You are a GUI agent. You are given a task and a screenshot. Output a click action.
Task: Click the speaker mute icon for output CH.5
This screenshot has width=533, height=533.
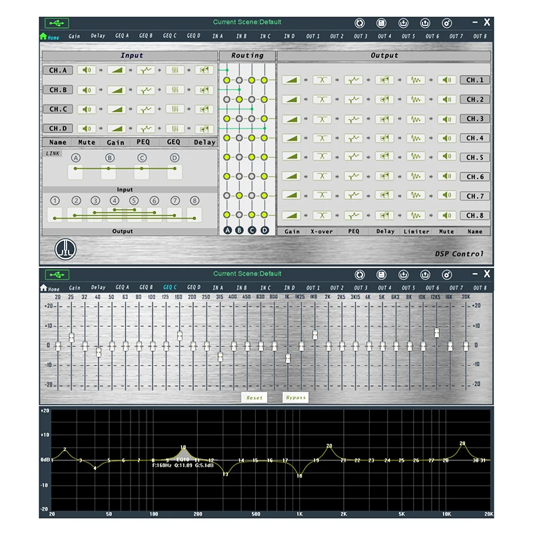pos(446,157)
